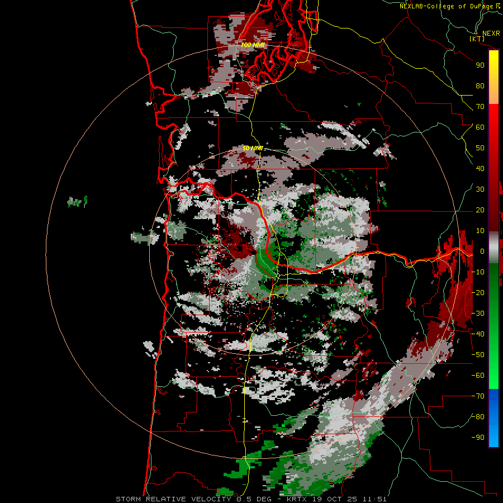
Task: Select the -90 scale label
Action: point(478,438)
